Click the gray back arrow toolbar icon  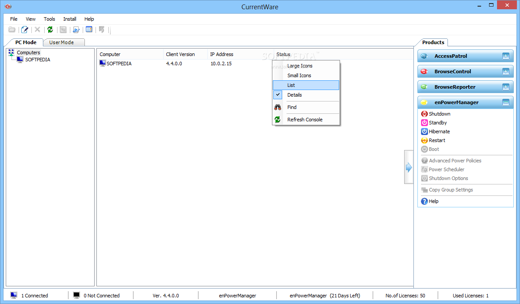coord(102,30)
